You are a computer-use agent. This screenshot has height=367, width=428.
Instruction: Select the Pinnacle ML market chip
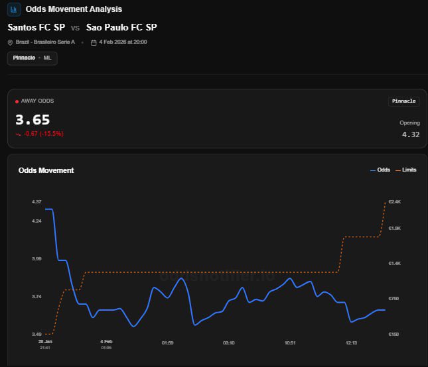click(33, 58)
